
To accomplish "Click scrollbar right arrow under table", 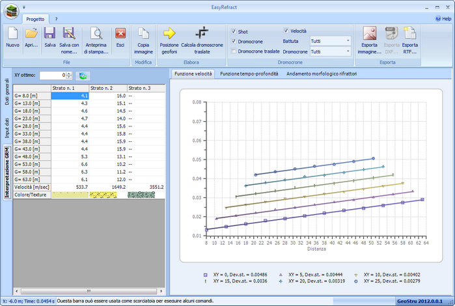I will pos(161,291).
